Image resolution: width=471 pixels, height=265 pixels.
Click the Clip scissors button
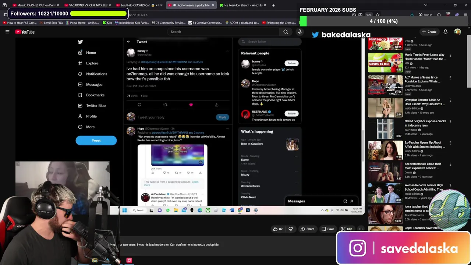click(x=347, y=229)
